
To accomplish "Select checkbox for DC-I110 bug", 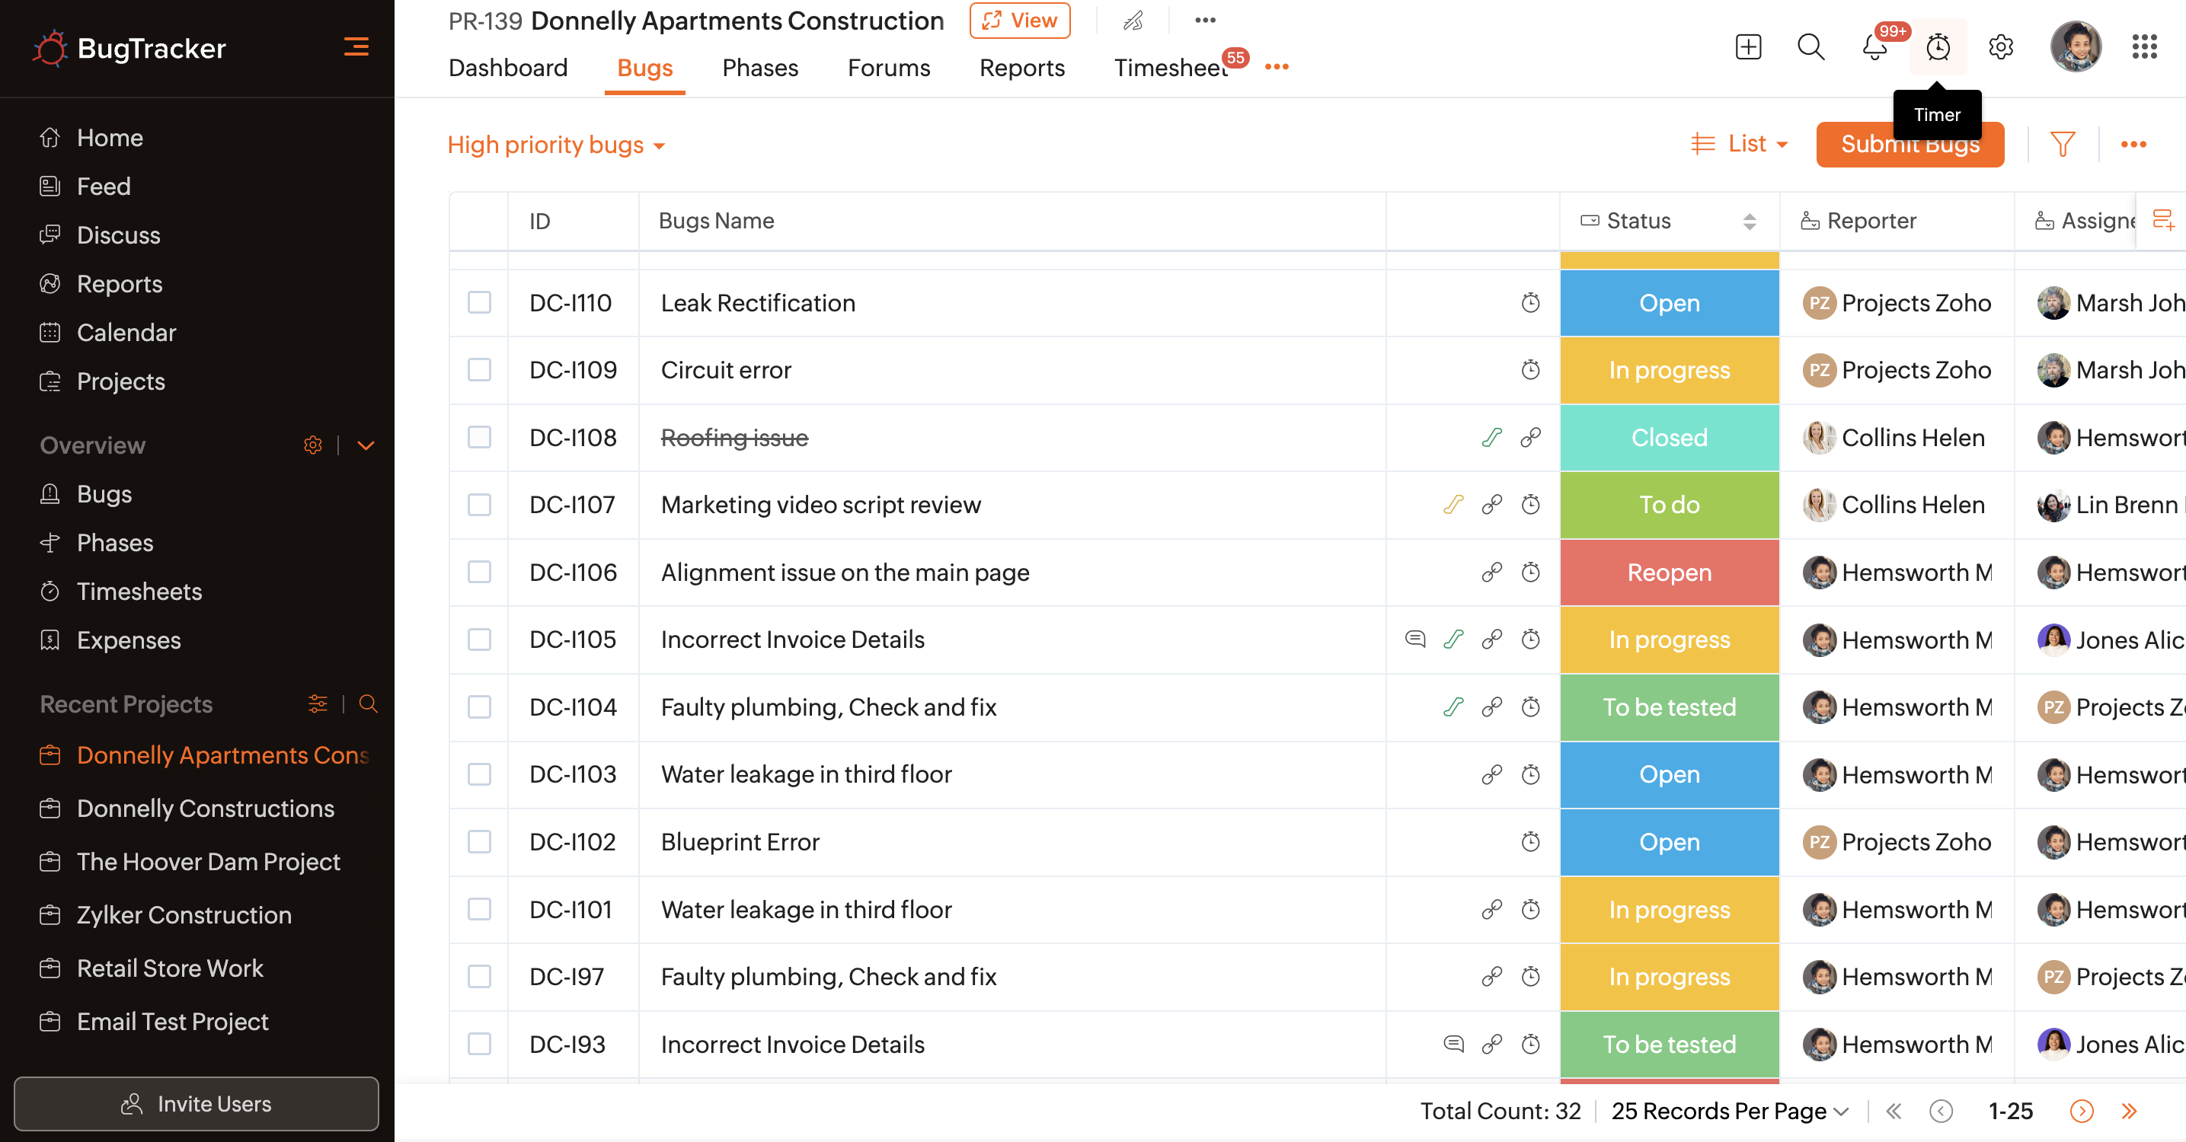I will (x=479, y=303).
